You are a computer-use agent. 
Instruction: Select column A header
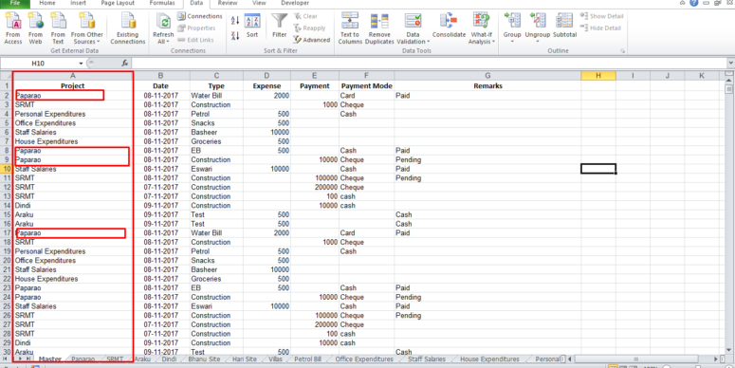(x=73, y=76)
